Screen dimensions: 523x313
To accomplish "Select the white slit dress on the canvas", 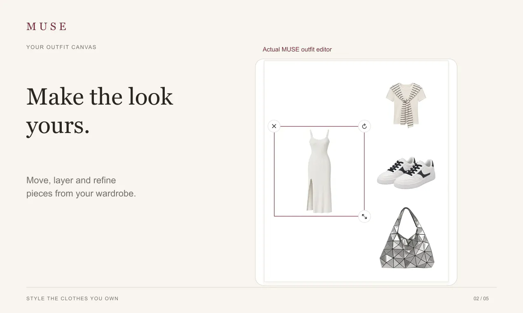I will 320,171.
